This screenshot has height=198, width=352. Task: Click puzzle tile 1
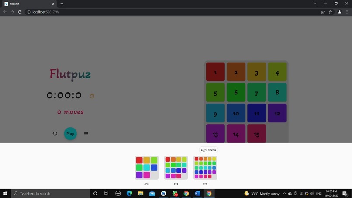(x=215, y=72)
